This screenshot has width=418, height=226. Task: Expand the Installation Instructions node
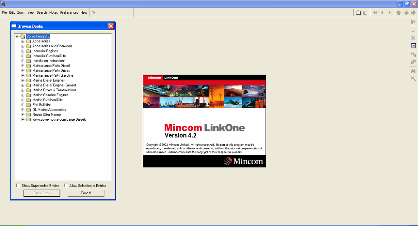tap(23, 61)
